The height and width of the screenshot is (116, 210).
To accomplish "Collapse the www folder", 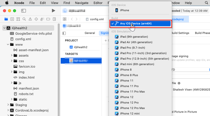I will pyautogui.click(x=8, y=44).
